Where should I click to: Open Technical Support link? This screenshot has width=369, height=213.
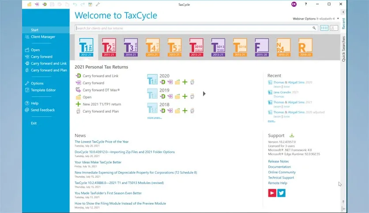tap(281, 178)
